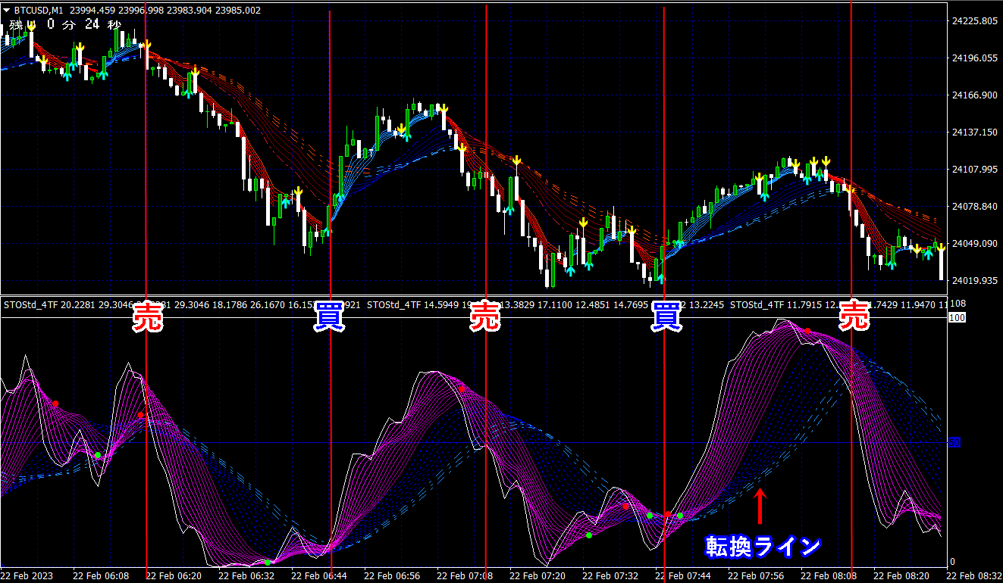Click price scale label 24049.090

(973, 243)
